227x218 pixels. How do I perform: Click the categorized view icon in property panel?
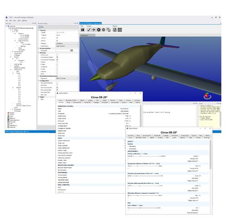click(x=40, y=27)
